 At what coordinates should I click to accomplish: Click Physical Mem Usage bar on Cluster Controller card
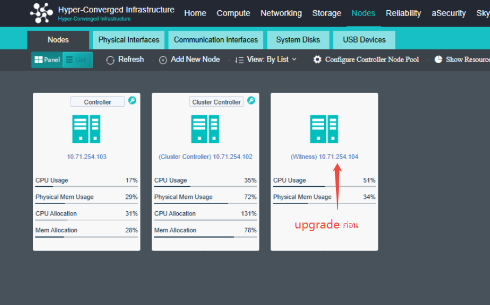pyautogui.click(x=205, y=203)
